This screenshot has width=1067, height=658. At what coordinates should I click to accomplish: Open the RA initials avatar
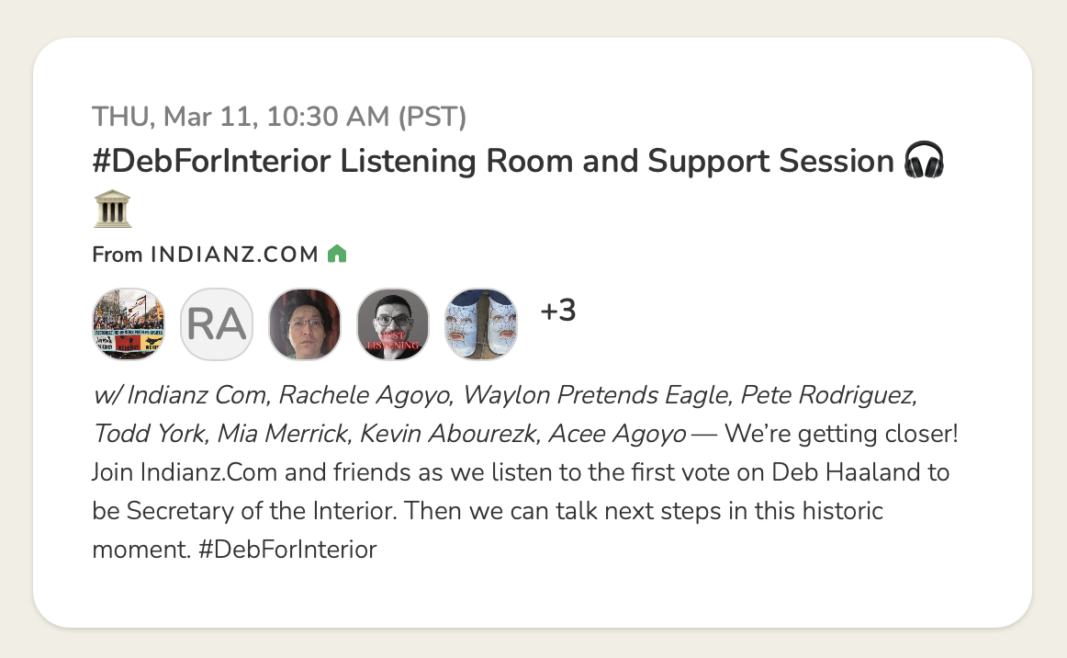pyautogui.click(x=217, y=323)
